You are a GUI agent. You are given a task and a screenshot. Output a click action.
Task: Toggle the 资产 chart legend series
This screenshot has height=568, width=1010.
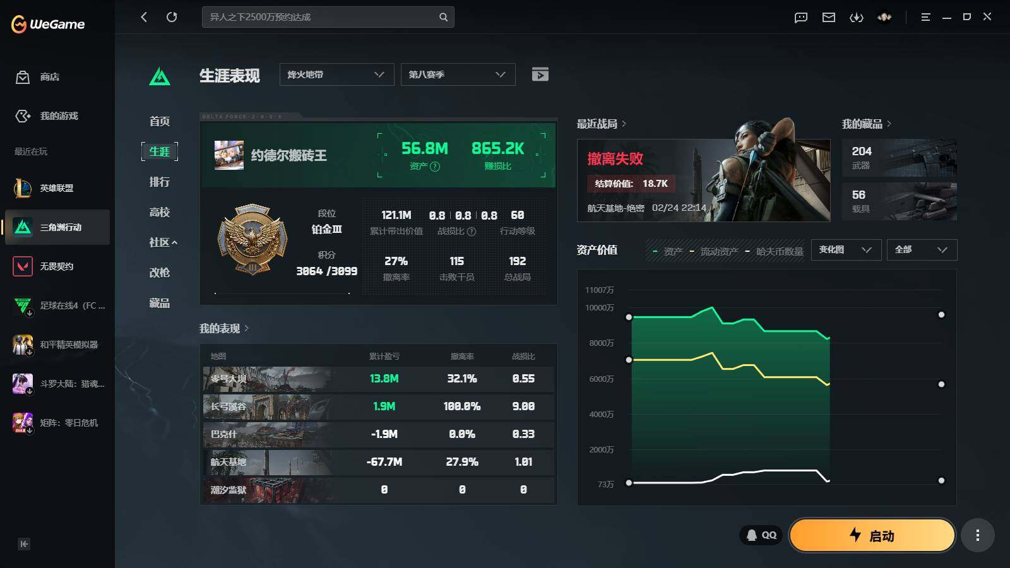click(x=668, y=251)
